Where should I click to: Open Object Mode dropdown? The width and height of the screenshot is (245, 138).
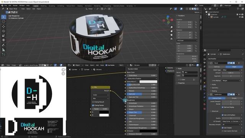click(13, 9)
